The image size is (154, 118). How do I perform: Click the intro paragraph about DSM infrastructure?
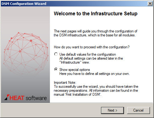point(96,33)
